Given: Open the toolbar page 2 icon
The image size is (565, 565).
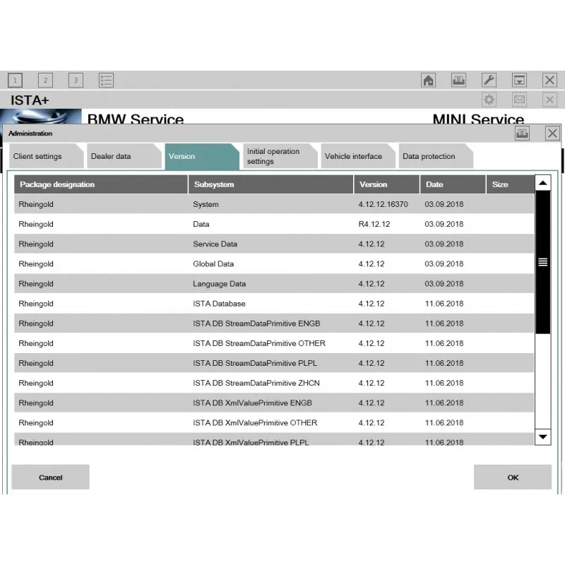Looking at the screenshot, I should [45, 80].
